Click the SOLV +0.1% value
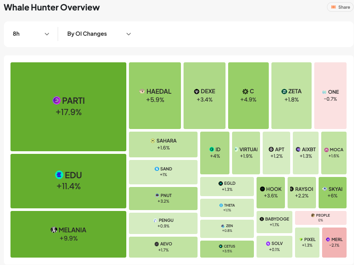 point(274,249)
